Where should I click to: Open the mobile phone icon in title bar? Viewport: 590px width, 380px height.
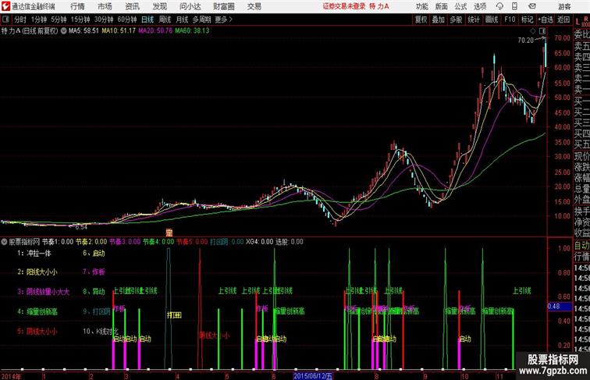coord(514,6)
